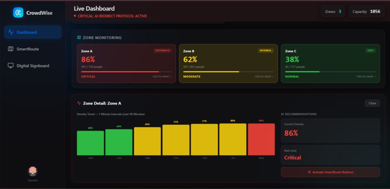This screenshot has width=390, height=189.
Task: Close the Zone Detail panel
Action: (x=373, y=103)
